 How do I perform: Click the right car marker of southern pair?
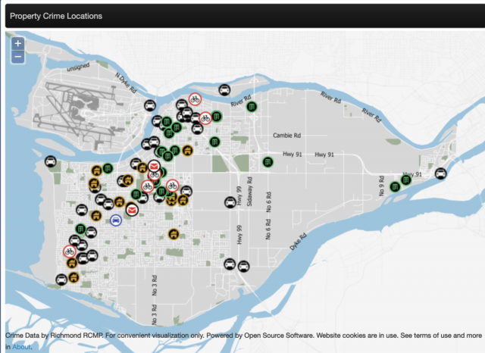[x=243, y=266]
